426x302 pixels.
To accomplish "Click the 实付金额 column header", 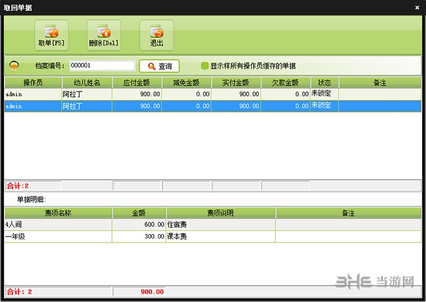I will pos(236,82).
